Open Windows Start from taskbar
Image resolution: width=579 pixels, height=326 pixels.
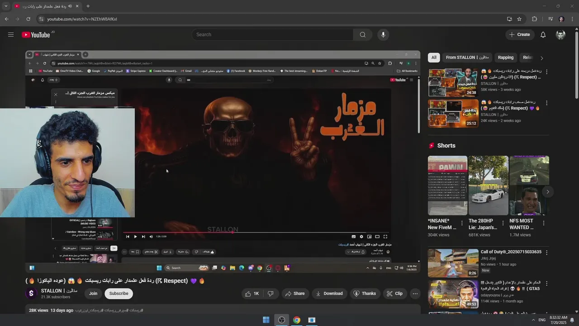point(266,320)
